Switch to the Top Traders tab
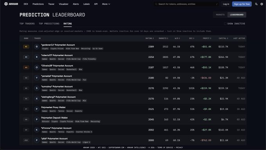The width and height of the screenshot is (266, 150). [x=27, y=23]
